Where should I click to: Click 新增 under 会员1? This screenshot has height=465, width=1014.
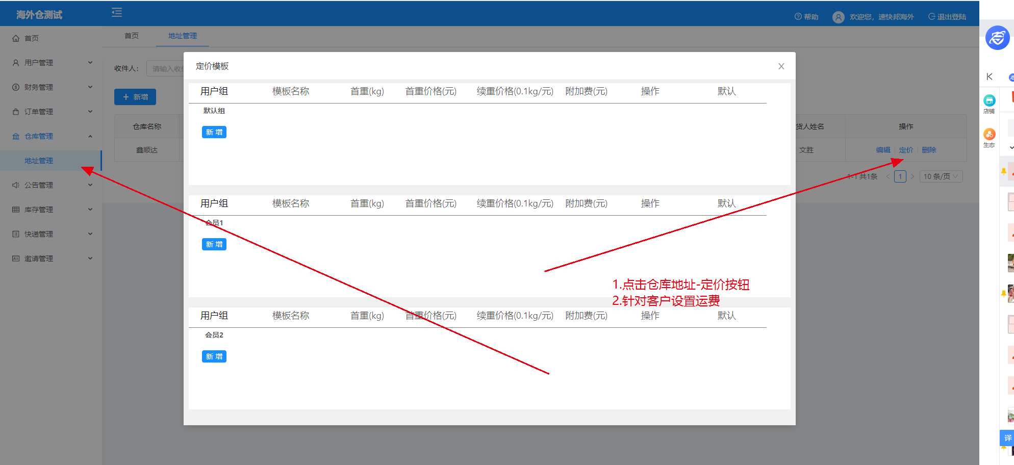[x=214, y=244]
